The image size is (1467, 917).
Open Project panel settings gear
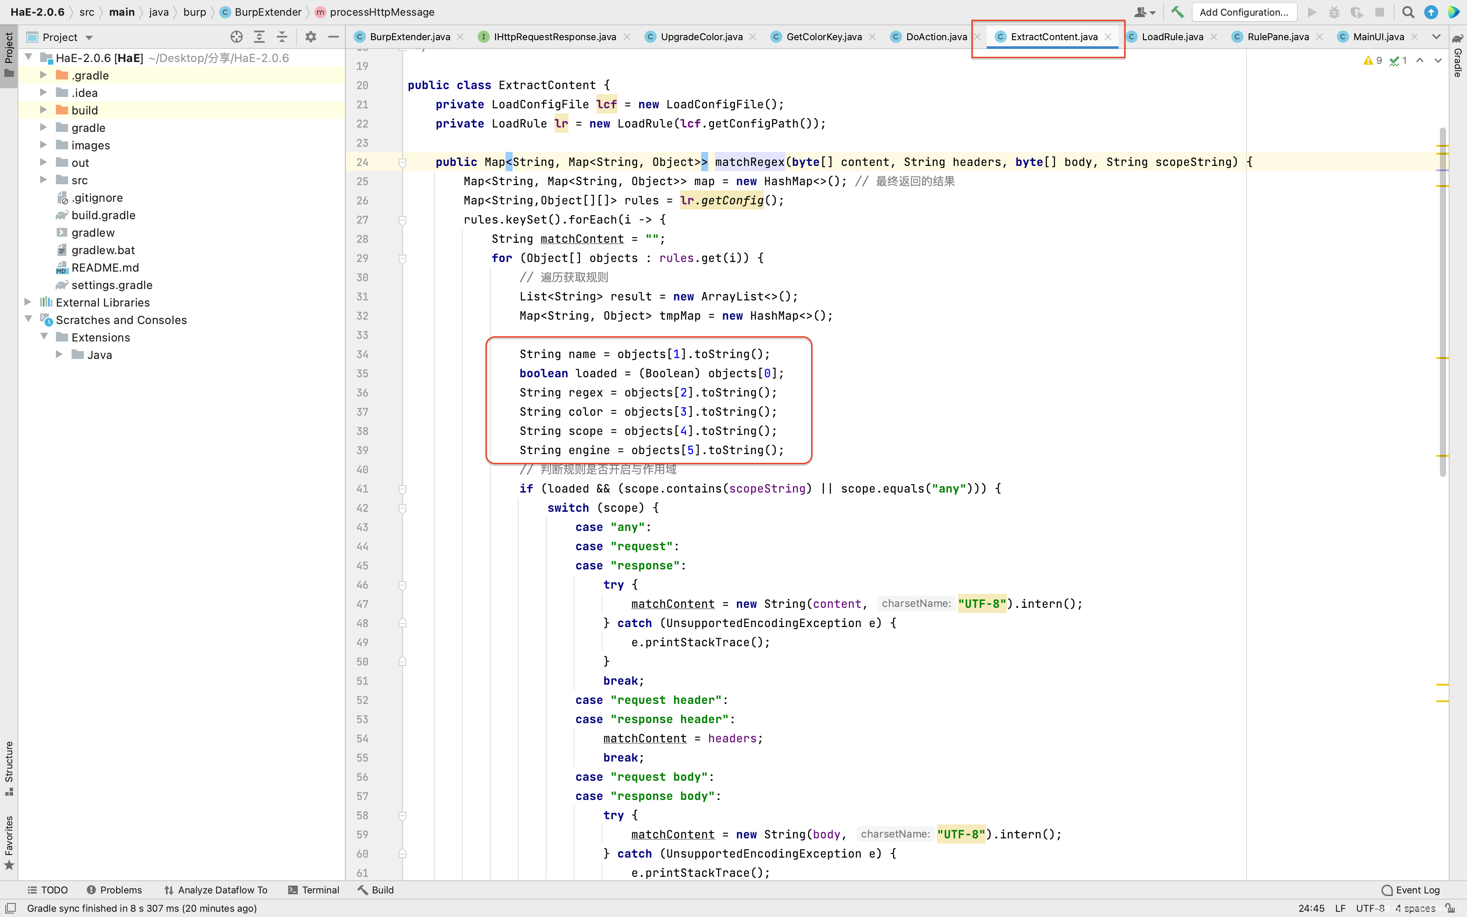coord(310,37)
